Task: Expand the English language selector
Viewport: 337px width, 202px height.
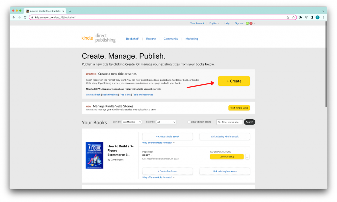Action: [214, 23]
